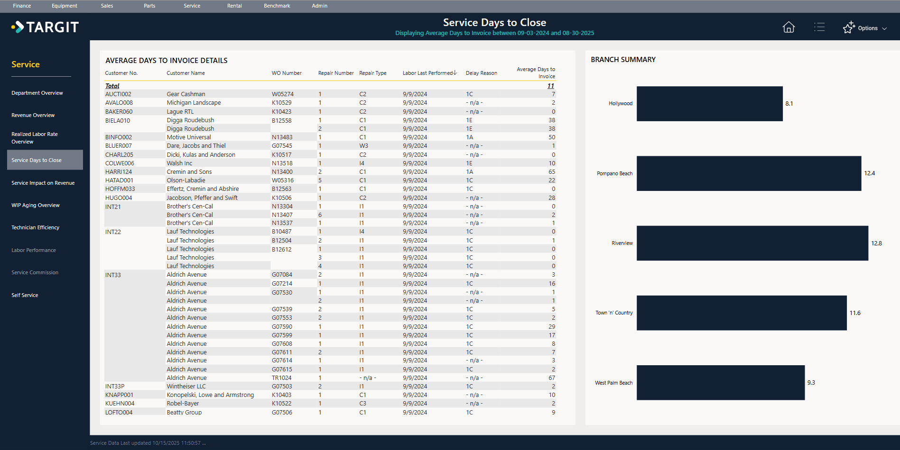Open the Technician Efficiency report
This screenshot has height=450, width=900.
(35, 227)
